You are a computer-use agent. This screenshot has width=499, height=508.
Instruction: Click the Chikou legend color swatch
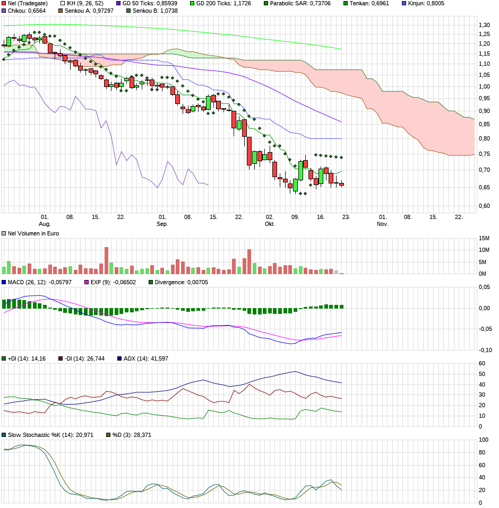coord(4,11)
